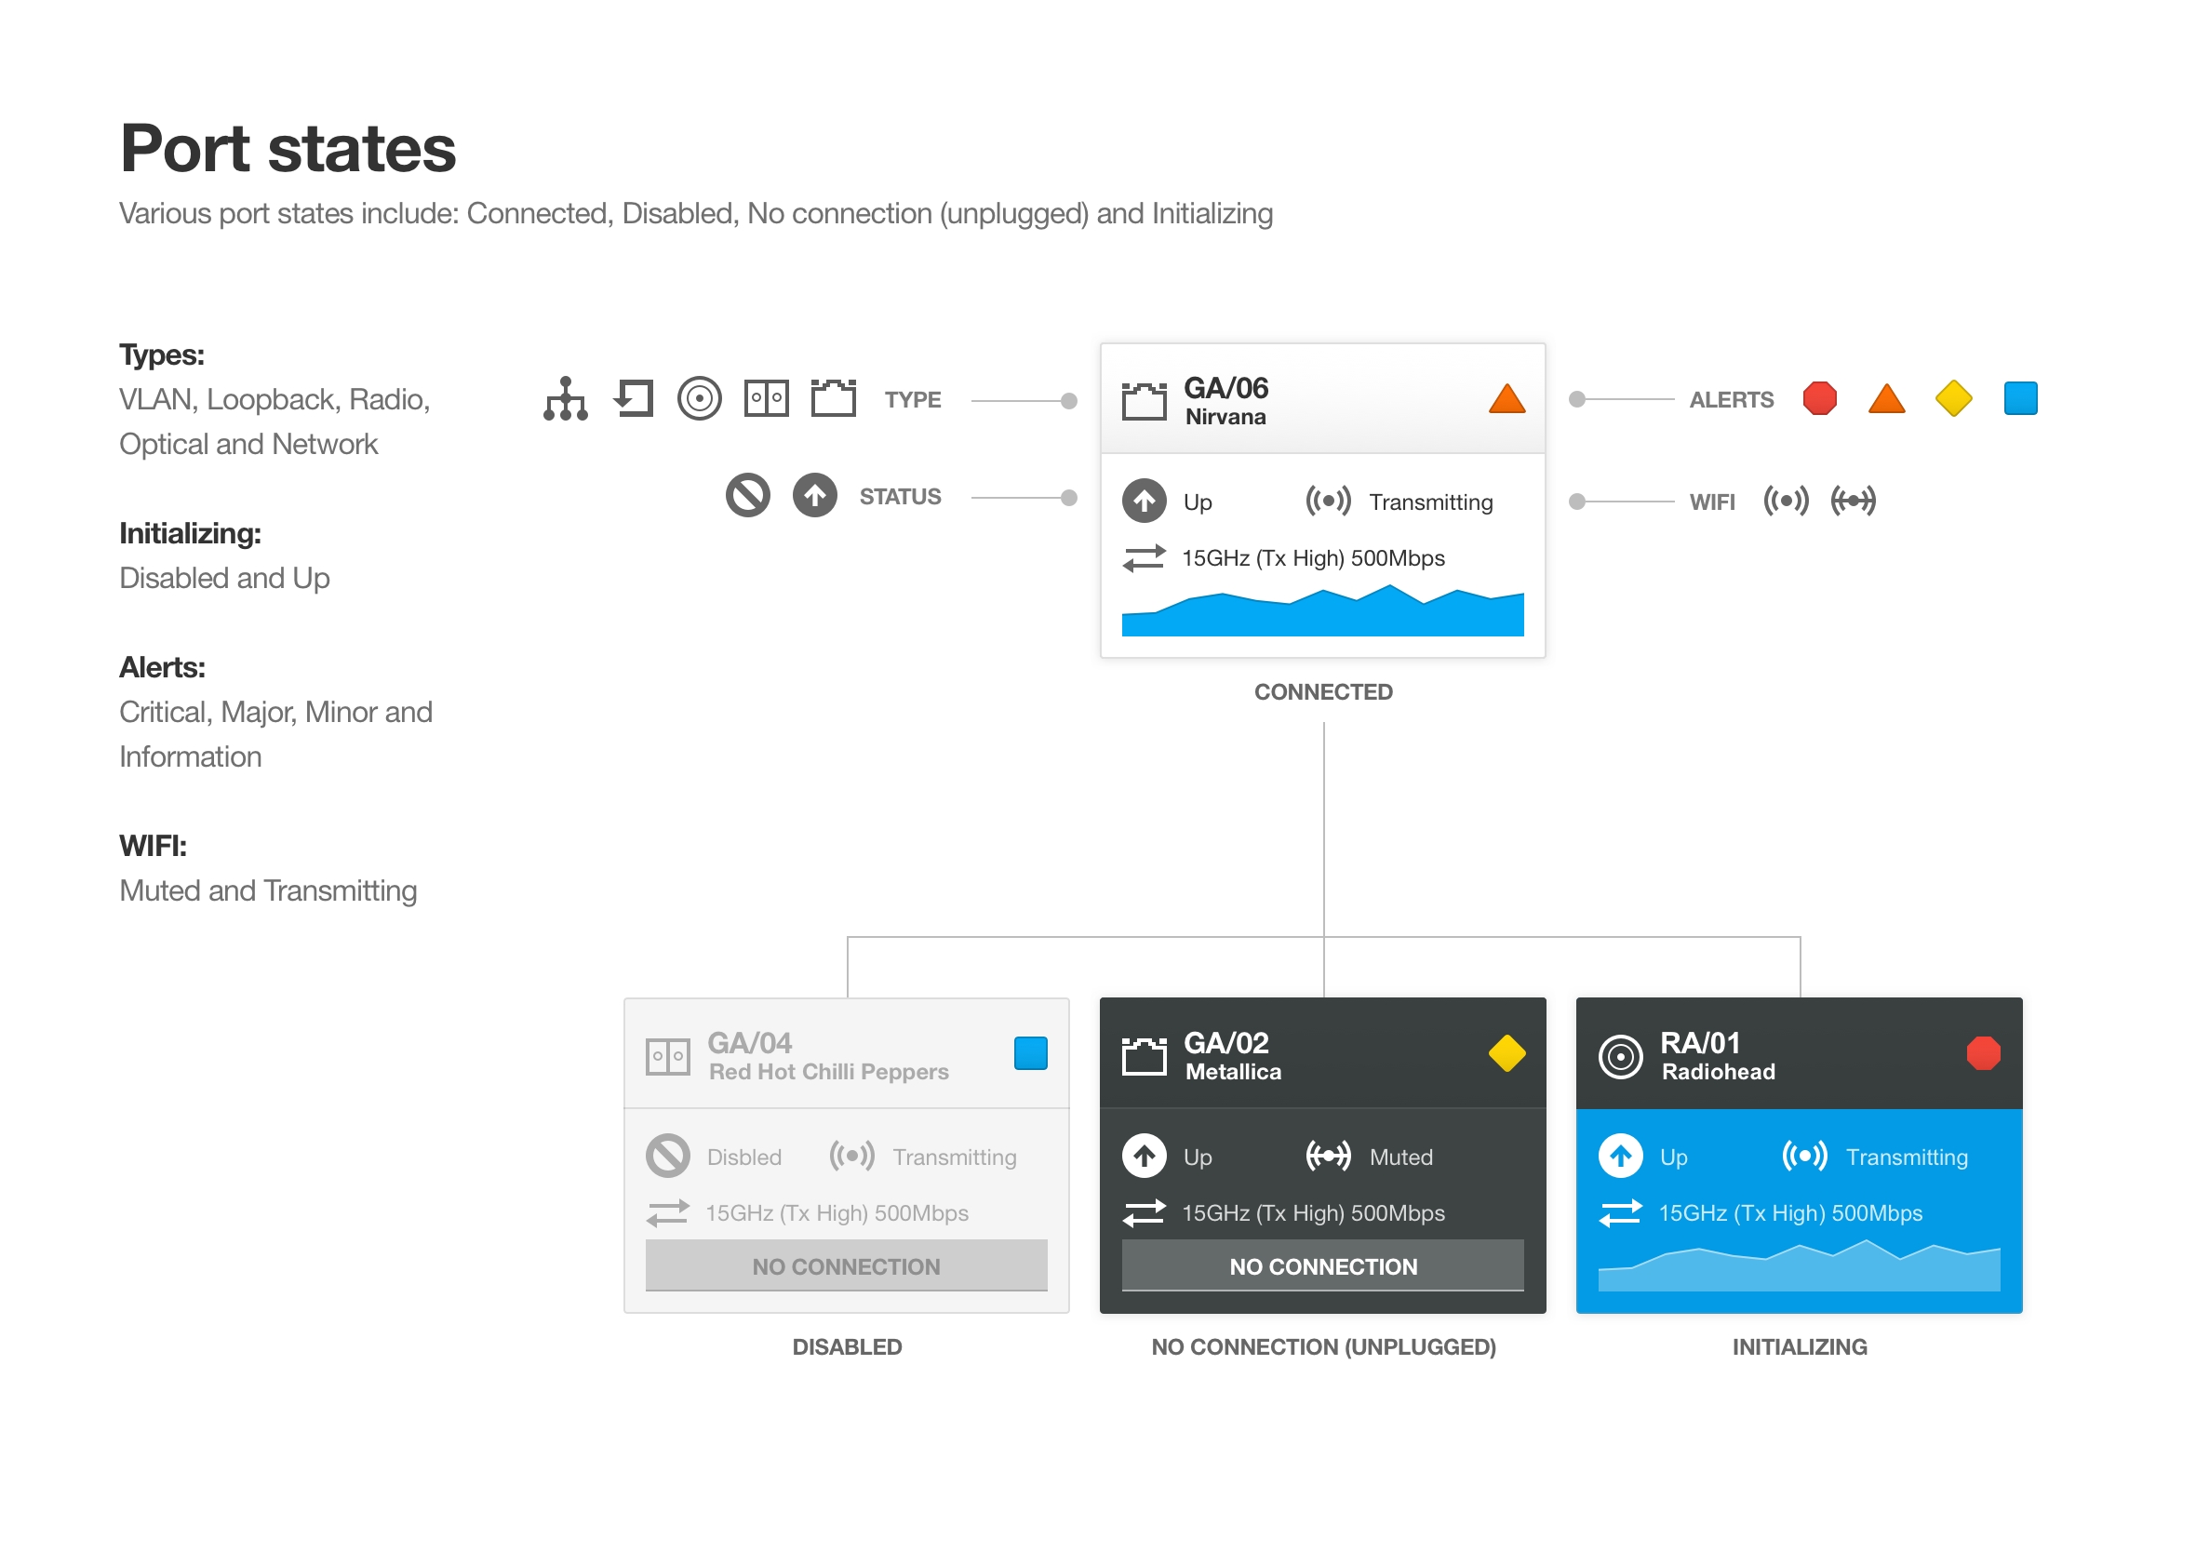
Task: Click the transfer arrows icon on RA/01
Action: pyautogui.click(x=1620, y=1212)
